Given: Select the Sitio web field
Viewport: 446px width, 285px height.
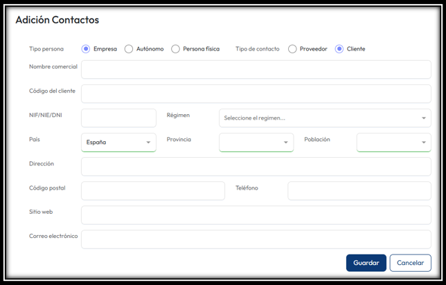Looking at the screenshot, I should [x=256, y=215].
